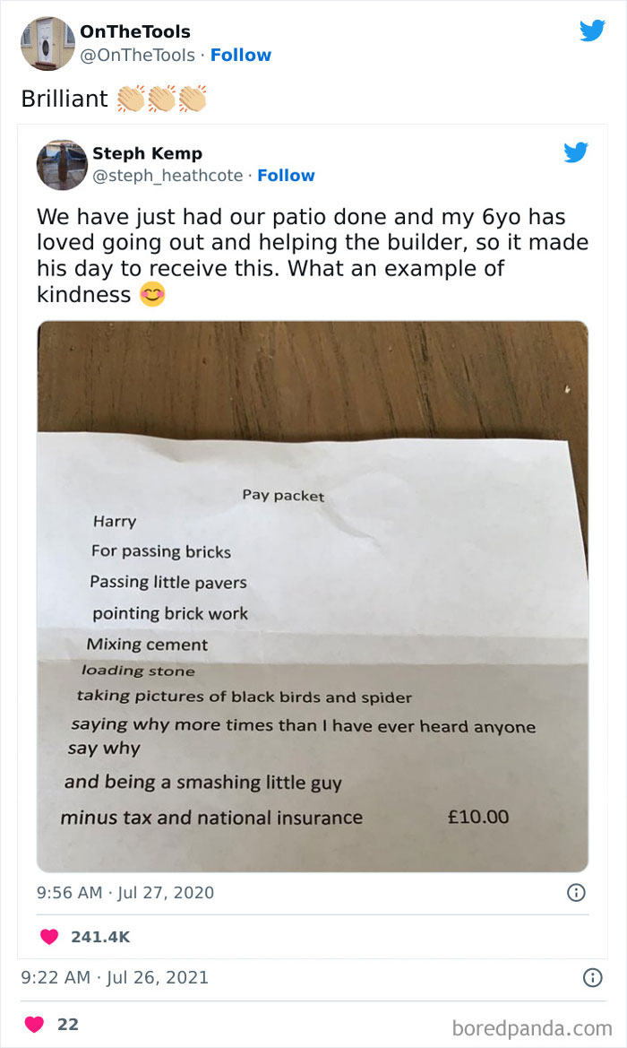This screenshot has width=627, height=1048.
Task: Open the 9:56 AM · Jul 27, 2020 timestamp
Action: [x=125, y=892]
